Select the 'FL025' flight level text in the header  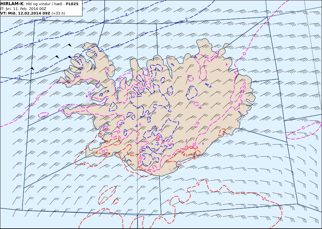[72, 4]
